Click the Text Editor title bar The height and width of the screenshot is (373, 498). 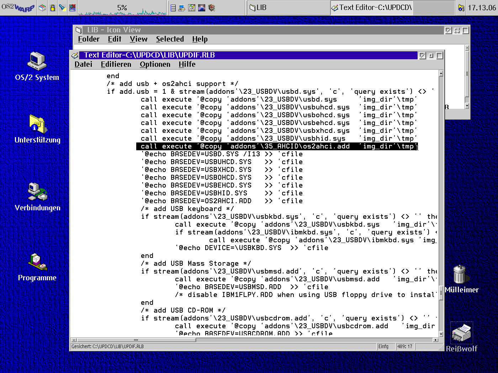coord(248,55)
